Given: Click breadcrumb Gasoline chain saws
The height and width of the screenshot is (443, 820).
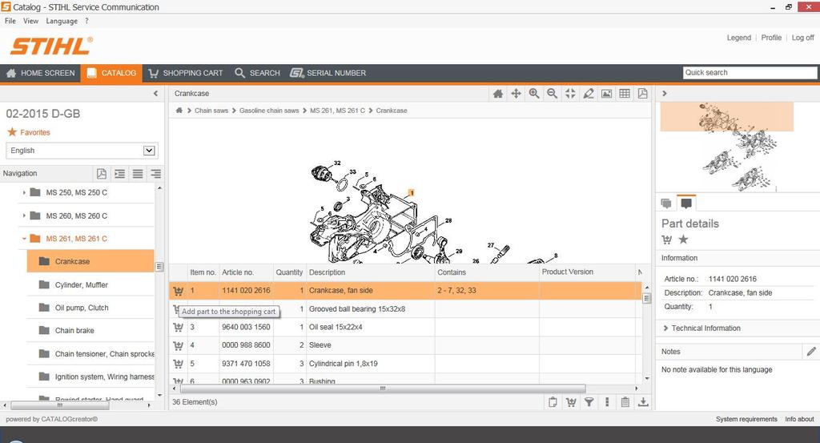Looking at the screenshot, I should point(269,111).
